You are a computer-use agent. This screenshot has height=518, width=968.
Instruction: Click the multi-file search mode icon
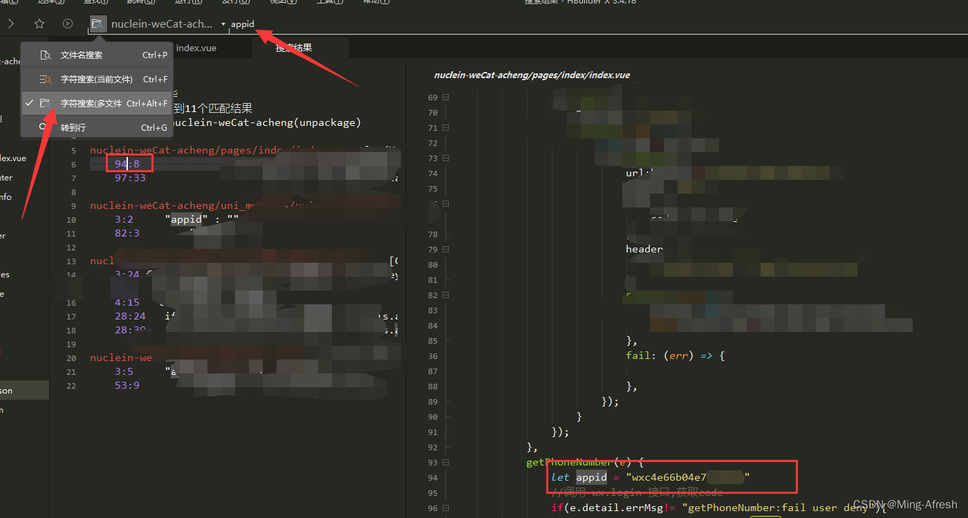[x=98, y=24]
